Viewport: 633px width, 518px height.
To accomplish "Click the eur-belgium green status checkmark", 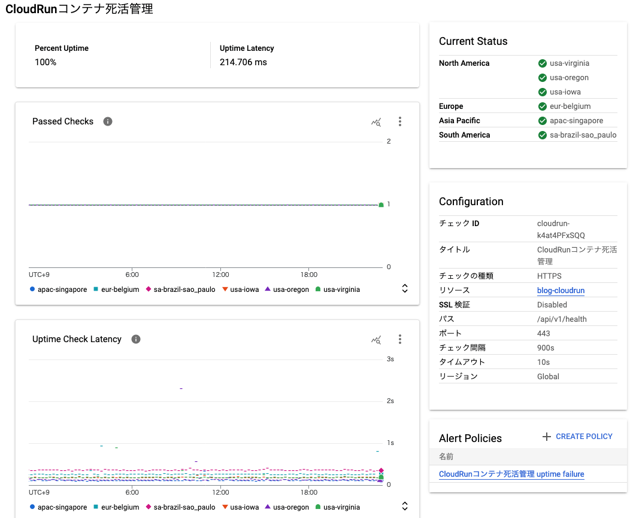I will pyautogui.click(x=543, y=106).
